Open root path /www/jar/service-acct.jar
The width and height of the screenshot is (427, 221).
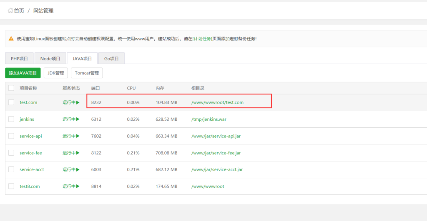pos(217,170)
